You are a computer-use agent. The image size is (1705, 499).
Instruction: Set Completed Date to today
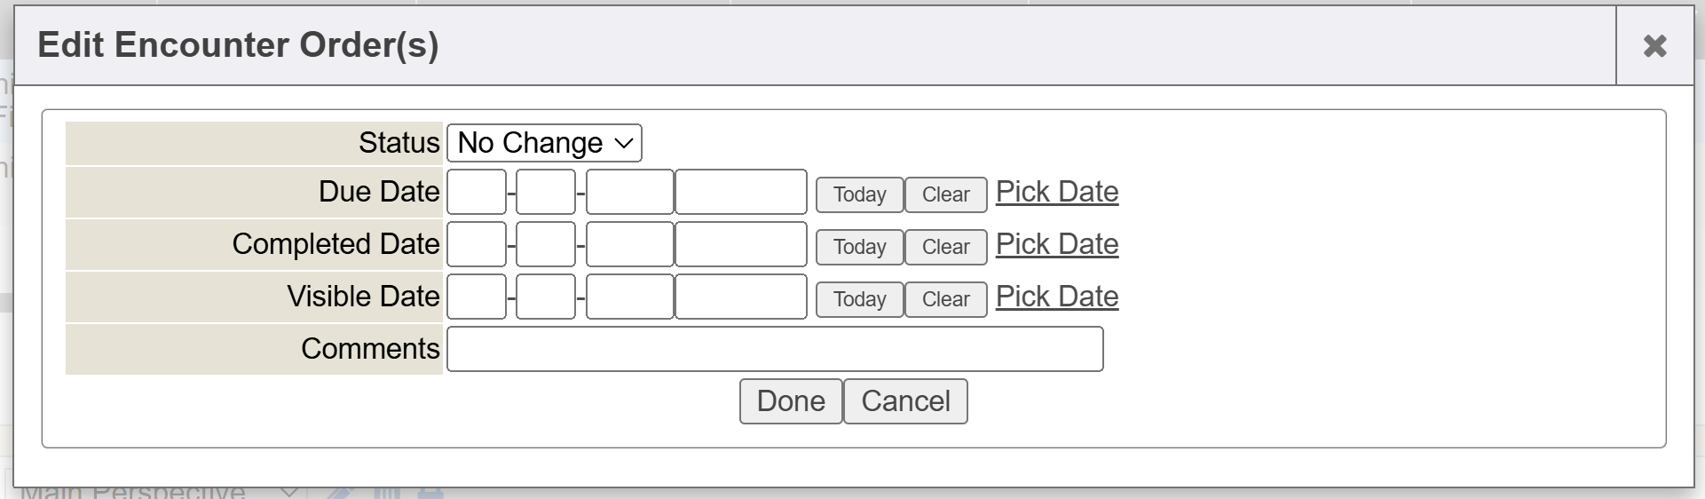coord(859,247)
